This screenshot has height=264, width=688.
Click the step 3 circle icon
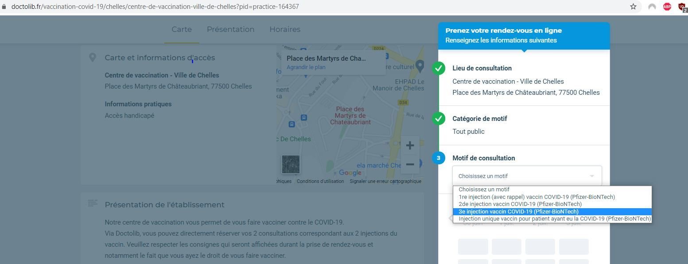click(x=439, y=158)
